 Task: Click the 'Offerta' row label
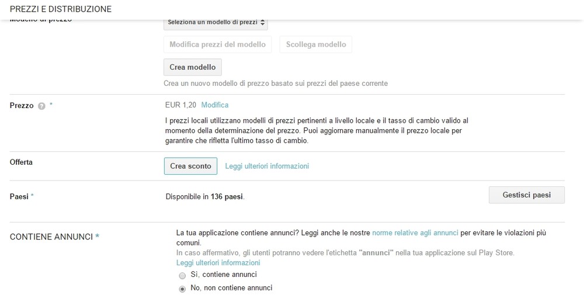tap(21, 162)
